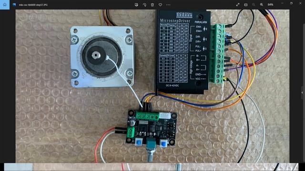305x171 pixels.
Task: Open the See more options menu
Action: coord(168,5)
